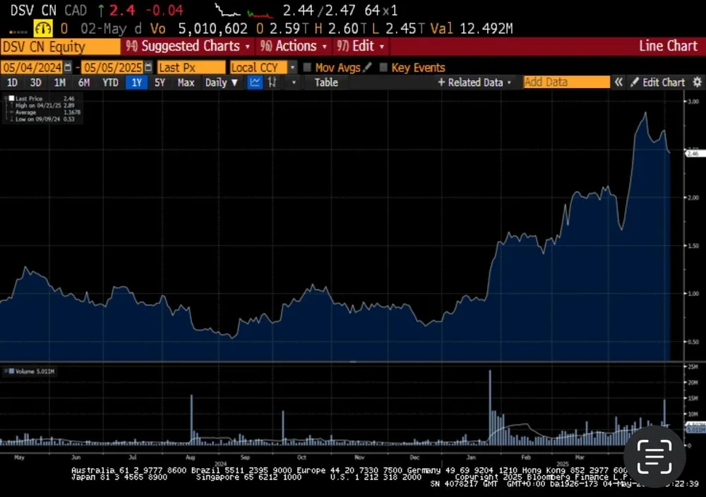706x497 pixels.
Task: Click the 2.46 last price axis marker
Action: (x=695, y=154)
